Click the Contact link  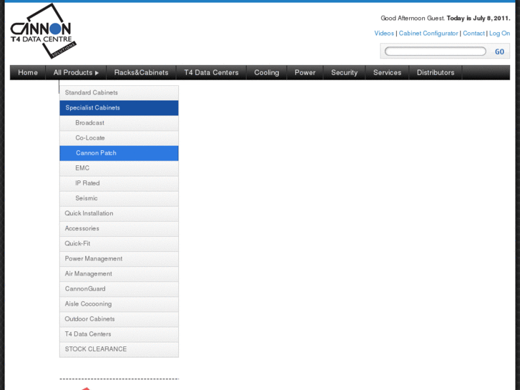pos(474,33)
